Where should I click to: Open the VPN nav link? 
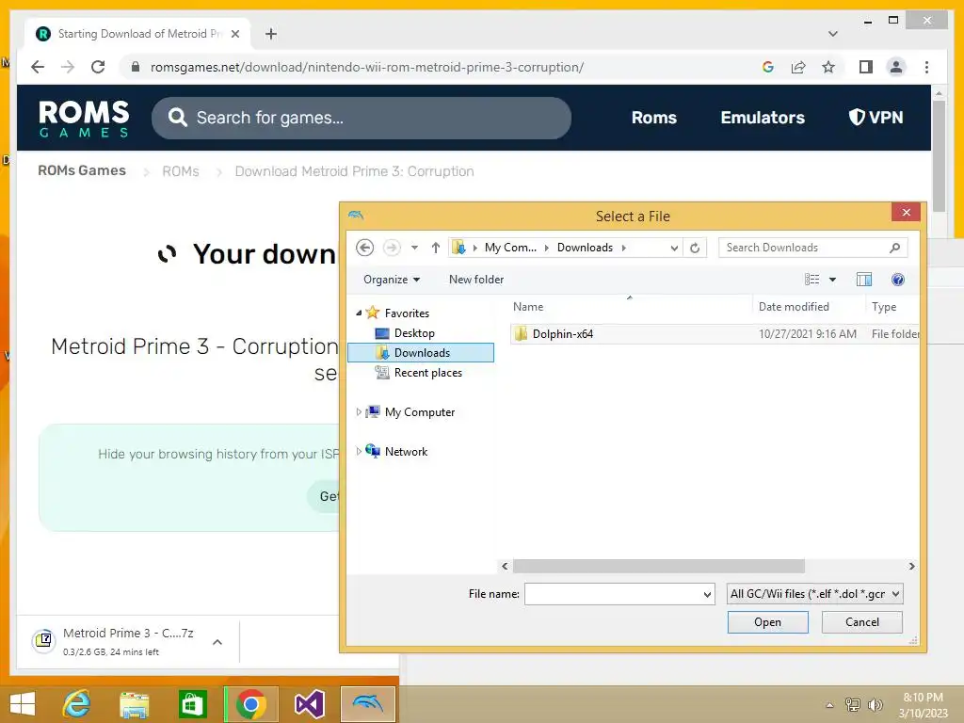(x=876, y=118)
